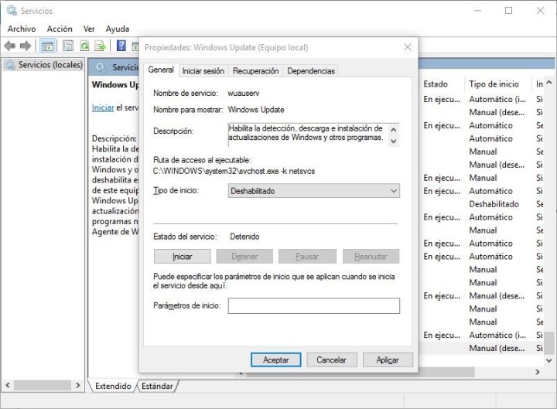This screenshot has width=557, height=409.
Task: Select the Estándar tab at the bottom
Action: 157,385
